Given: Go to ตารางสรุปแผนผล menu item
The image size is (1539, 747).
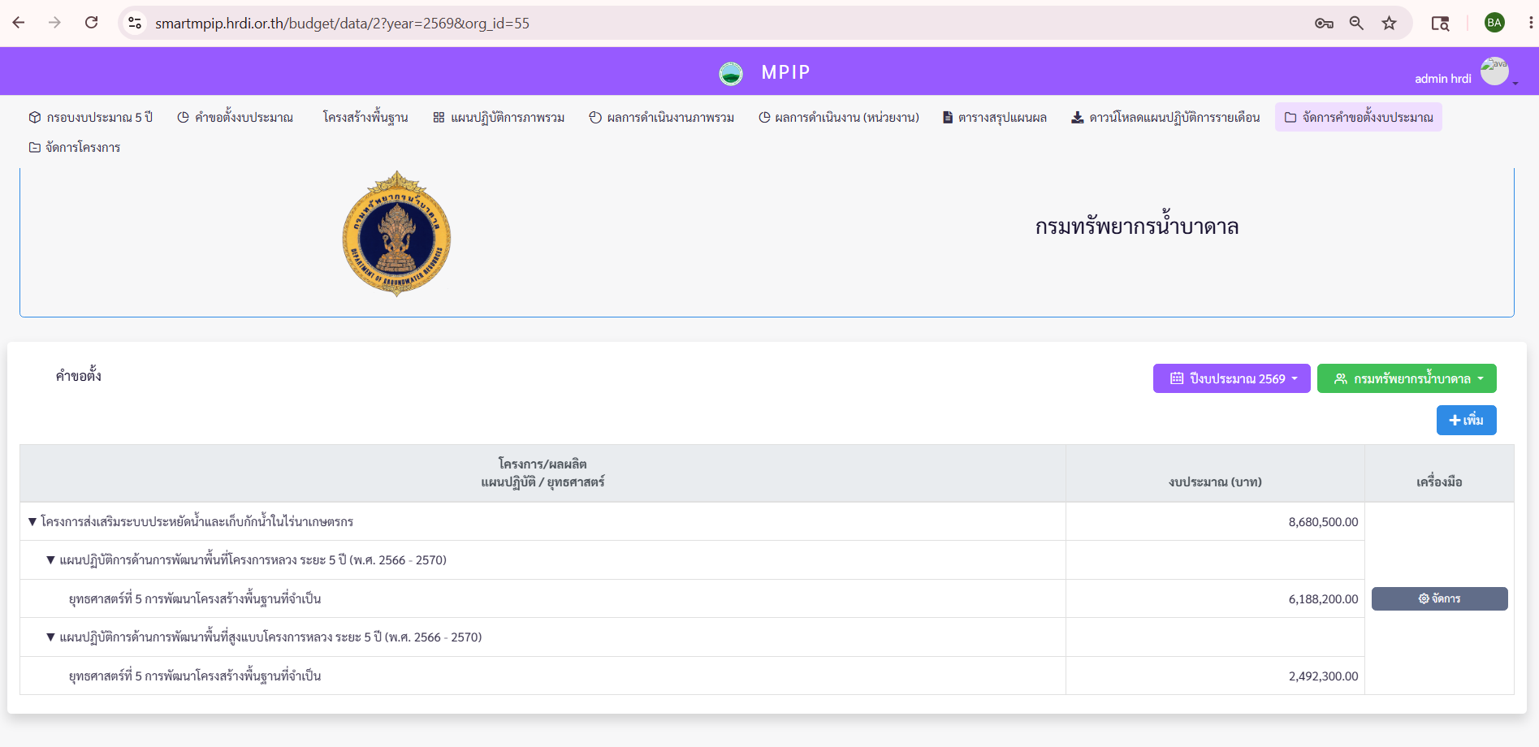Looking at the screenshot, I should click(x=995, y=117).
